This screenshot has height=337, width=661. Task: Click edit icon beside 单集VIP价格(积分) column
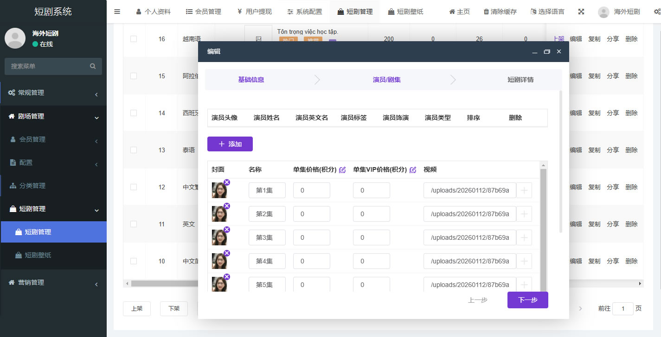click(413, 170)
